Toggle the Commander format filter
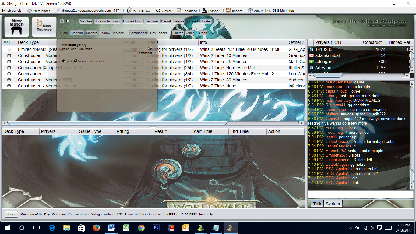416x234 pixels. pos(138,33)
